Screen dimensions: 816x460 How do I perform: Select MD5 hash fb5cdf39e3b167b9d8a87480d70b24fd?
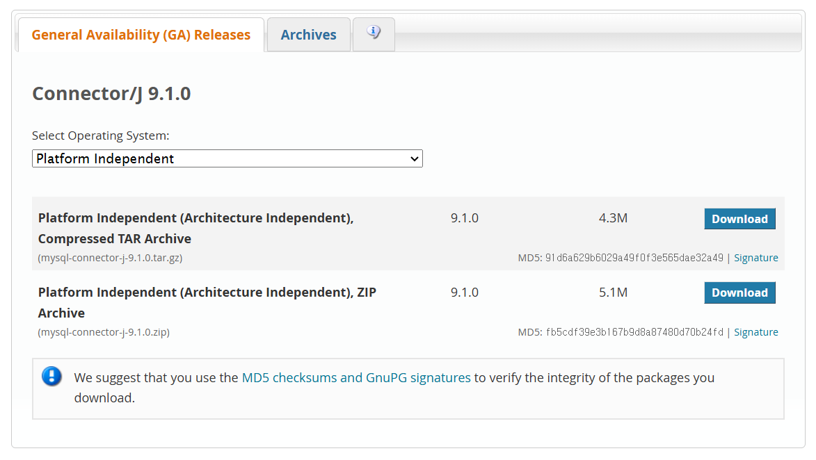(x=634, y=332)
